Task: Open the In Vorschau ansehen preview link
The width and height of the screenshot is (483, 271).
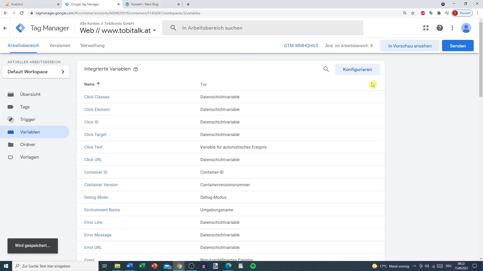Action: (410, 46)
